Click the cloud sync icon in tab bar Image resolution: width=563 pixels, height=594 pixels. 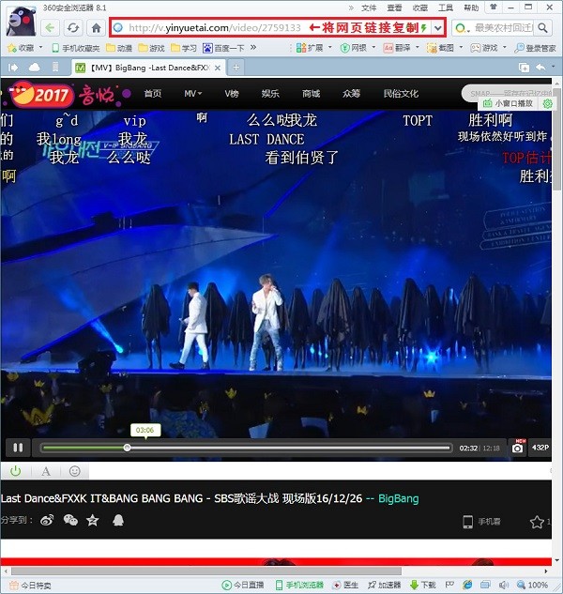click(35, 68)
